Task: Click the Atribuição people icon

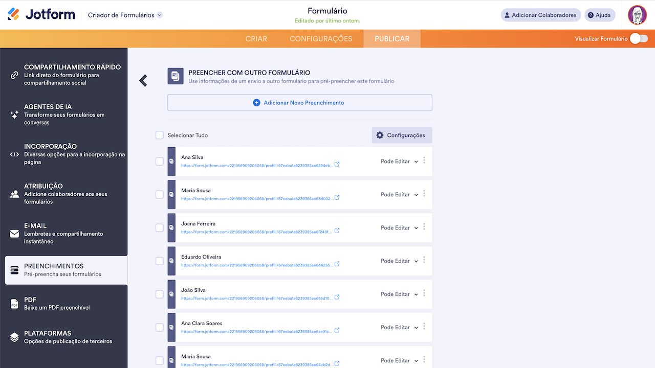Action: click(14, 194)
